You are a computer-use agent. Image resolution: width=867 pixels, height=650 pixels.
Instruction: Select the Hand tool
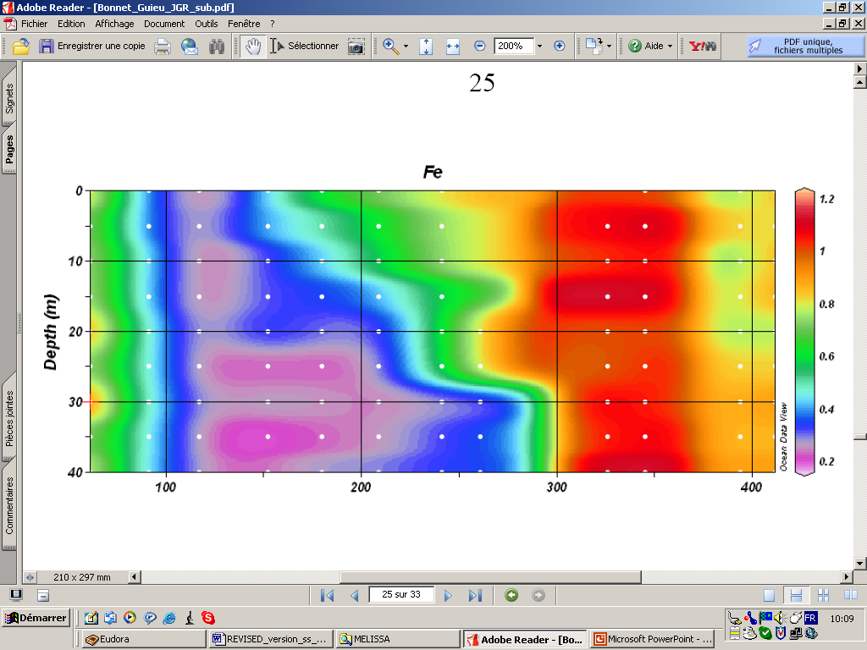(x=253, y=47)
